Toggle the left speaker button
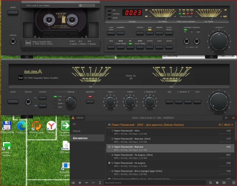The image size is (237, 186). click(178, 102)
